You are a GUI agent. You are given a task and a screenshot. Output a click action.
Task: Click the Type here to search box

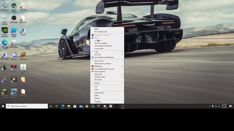pyautogui.click(x=27, y=106)
